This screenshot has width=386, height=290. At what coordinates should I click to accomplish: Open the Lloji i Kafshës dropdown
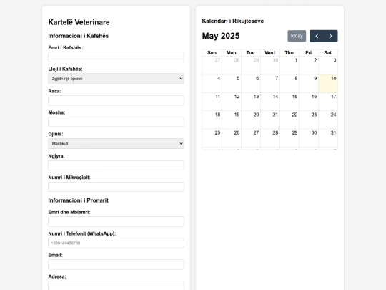coord(116,79)
